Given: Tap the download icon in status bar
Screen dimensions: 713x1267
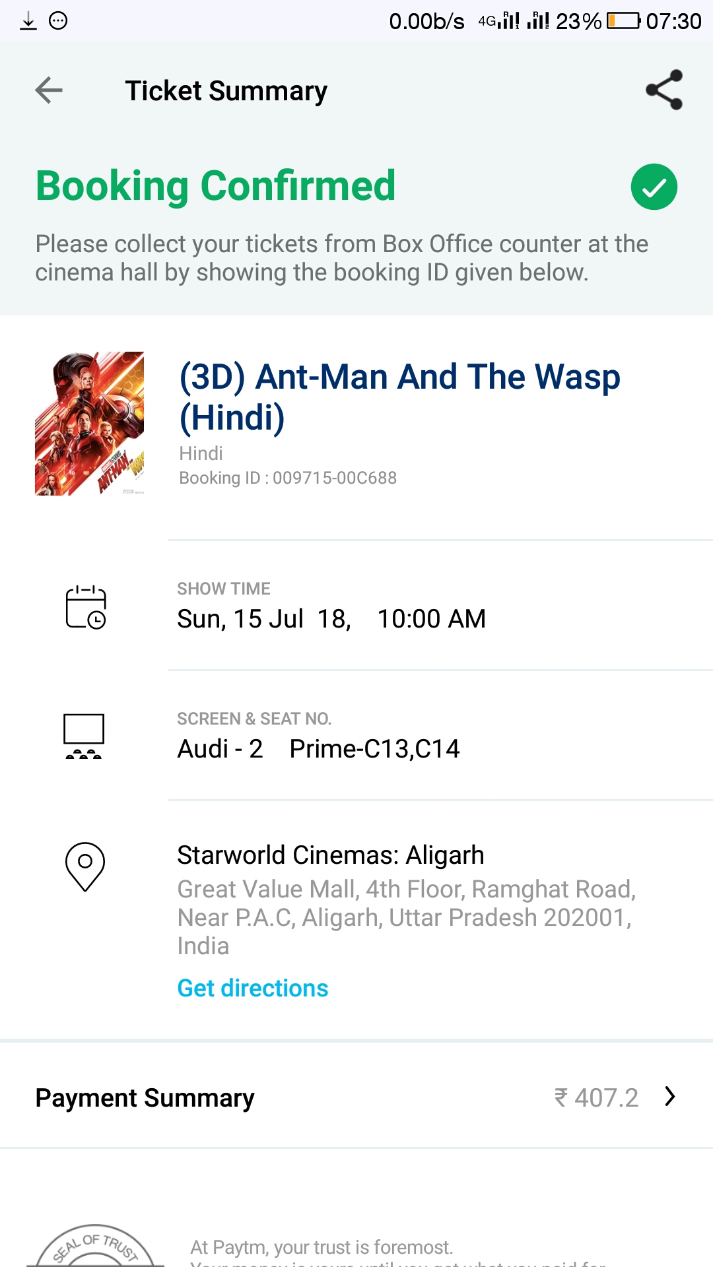Looking at the screenshot, I should 28,21.
